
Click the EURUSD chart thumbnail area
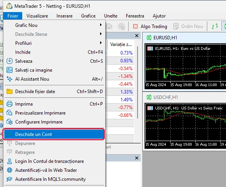(185, 66)
